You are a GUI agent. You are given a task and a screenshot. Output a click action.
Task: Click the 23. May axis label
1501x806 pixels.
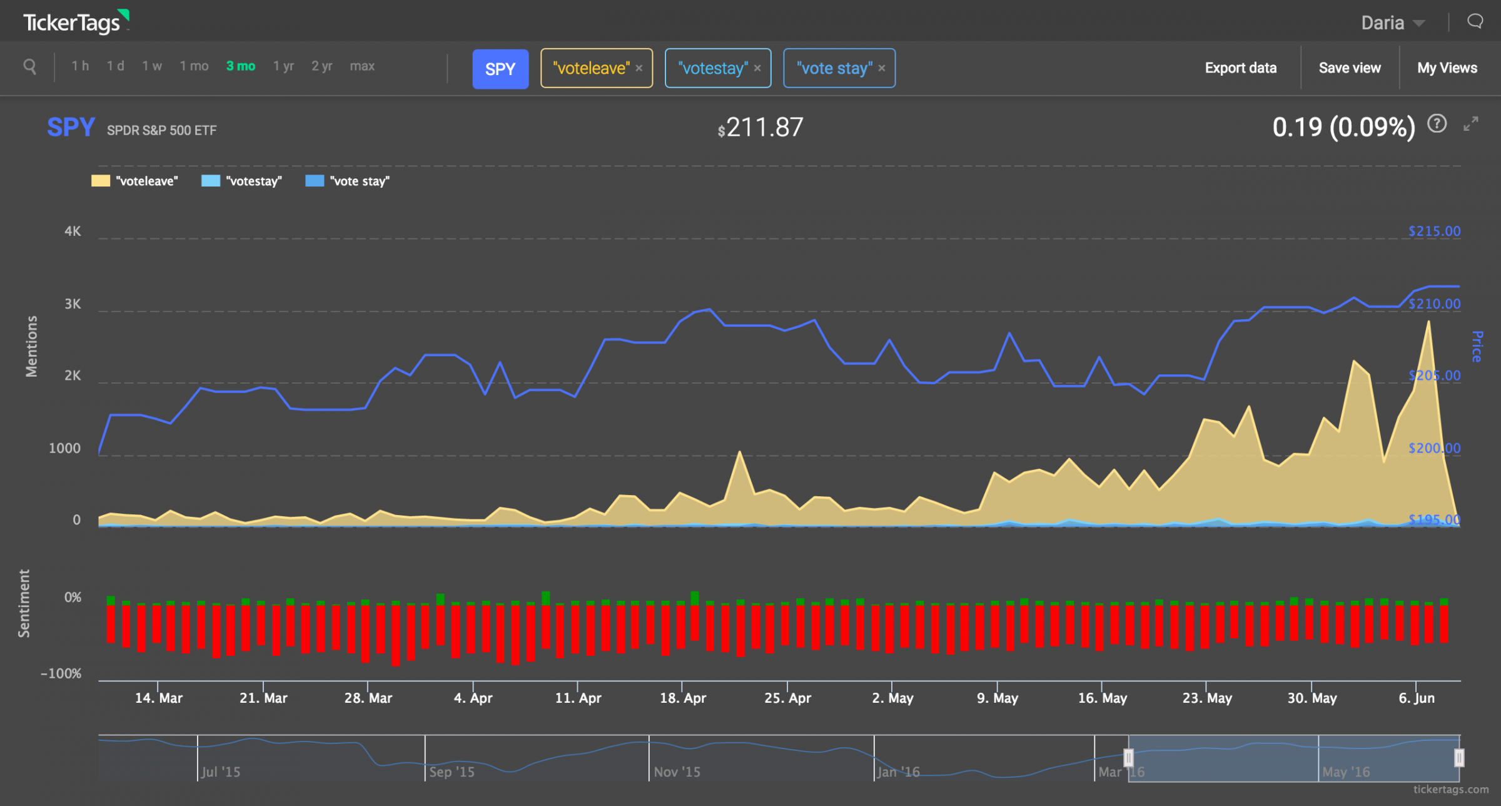click(x=1207, y=698)
